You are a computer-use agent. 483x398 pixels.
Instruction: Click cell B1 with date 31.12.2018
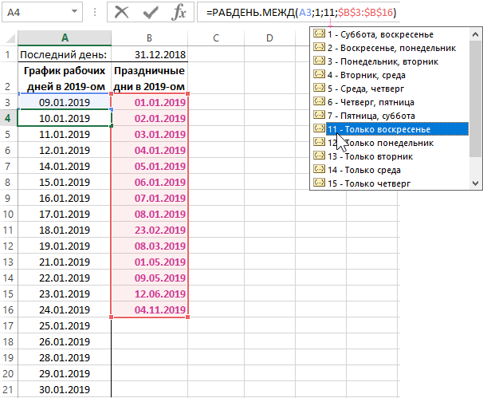coord(149,55)
